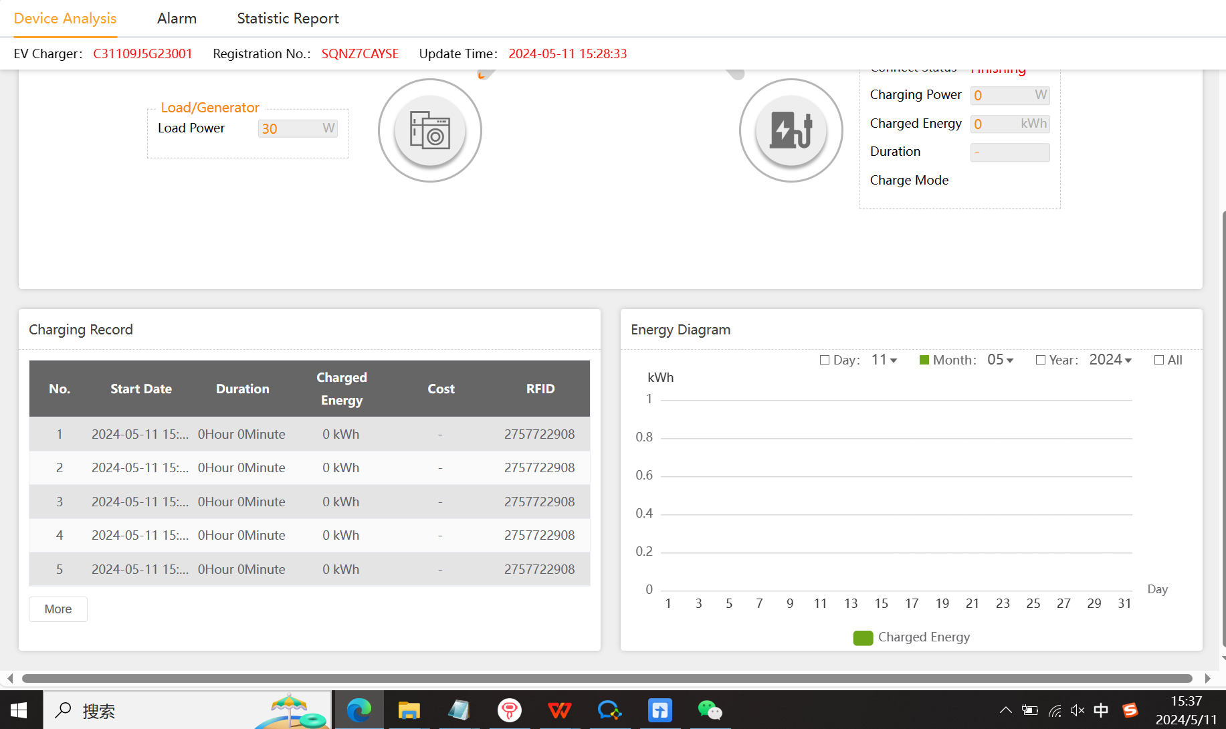1226x729 pixels.
Task: Click the Windows Start button
Action: point(19,710)
